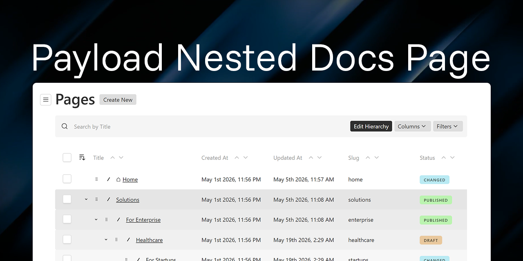This screenshot has width=523, height=261.
Task: Click the Status column header text
Action: tap(427, 158)
